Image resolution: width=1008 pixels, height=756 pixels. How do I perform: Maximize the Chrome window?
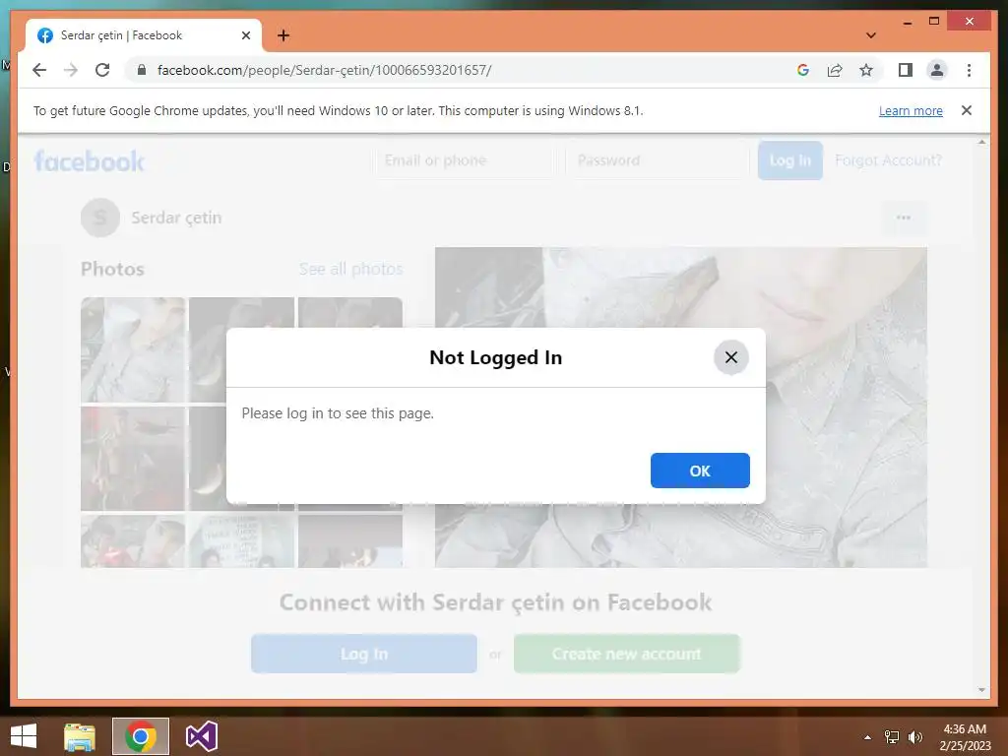tap(934, 22)
